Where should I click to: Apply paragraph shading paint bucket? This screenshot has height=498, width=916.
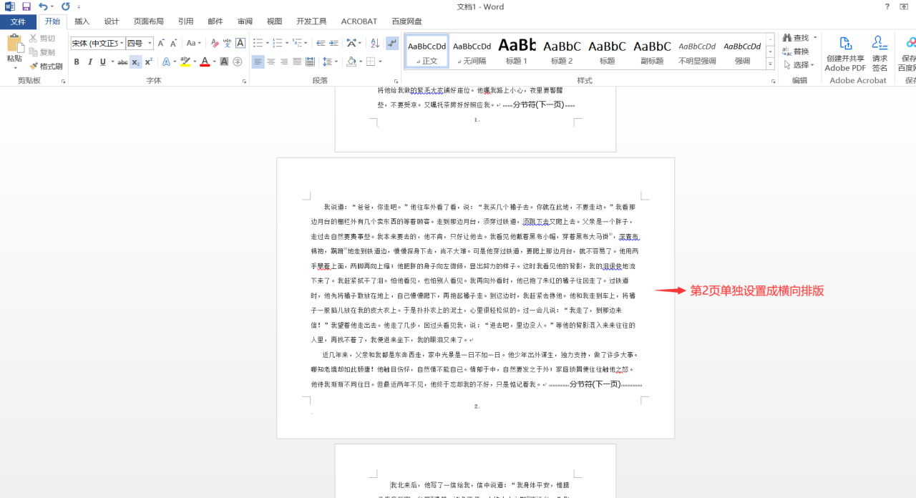tap(351, 62)
